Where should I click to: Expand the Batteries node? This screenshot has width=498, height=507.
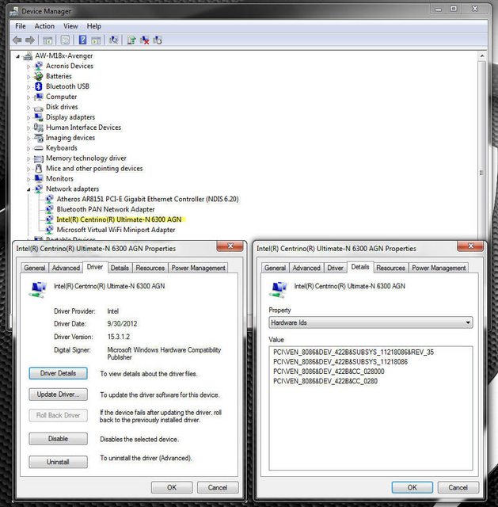(29, 77)
